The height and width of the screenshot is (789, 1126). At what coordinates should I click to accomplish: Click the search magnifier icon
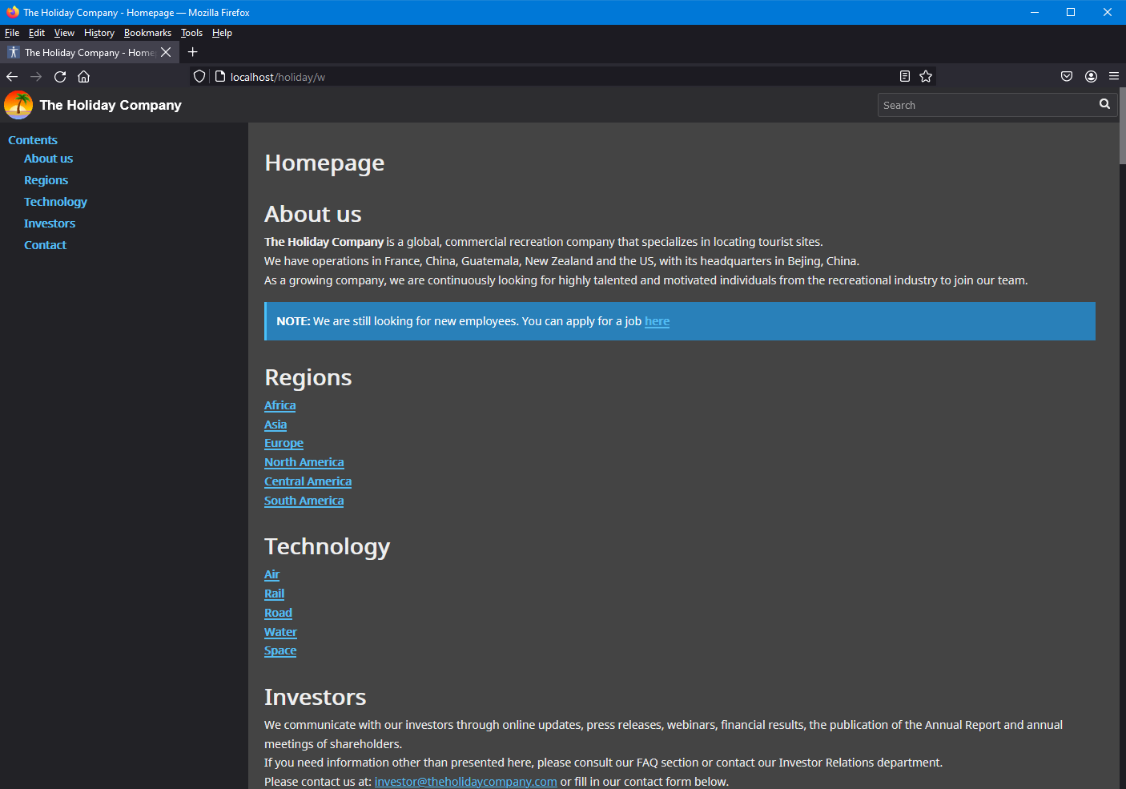coord(1105,104)
